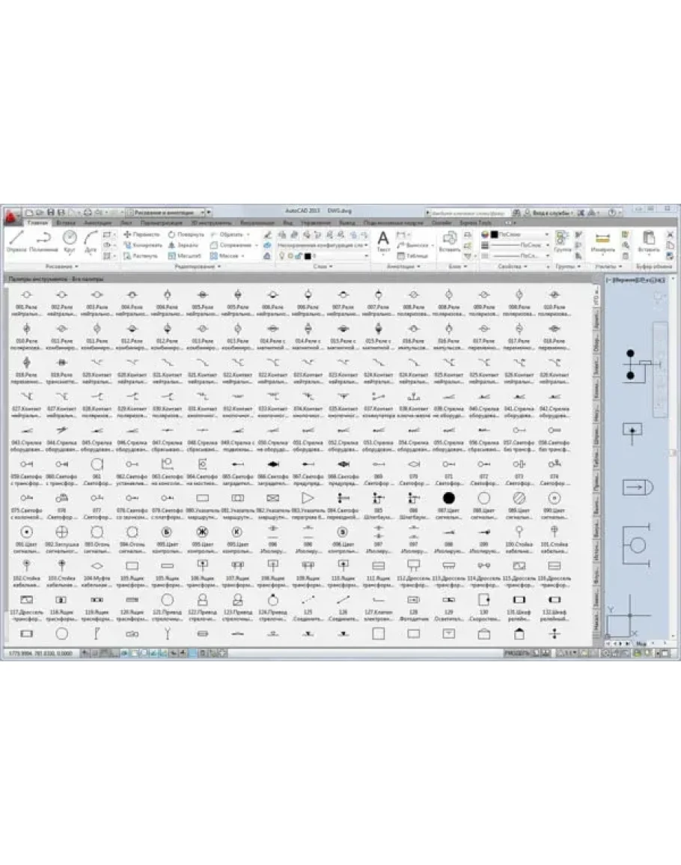Viewport: 681px width, 865px height.
Task: Toggle the first drawing-mode button in status bar
Action: pos(86,654)
